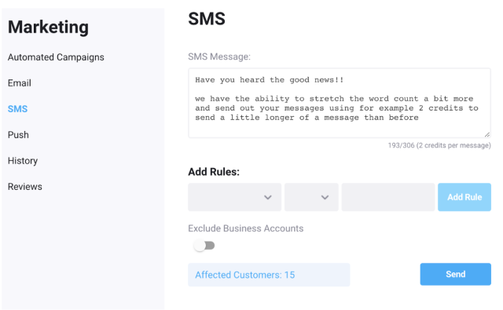The height and width of the screenshot is (310, 503).
Task: Click the credits per message counter
Action: (439, 145)
